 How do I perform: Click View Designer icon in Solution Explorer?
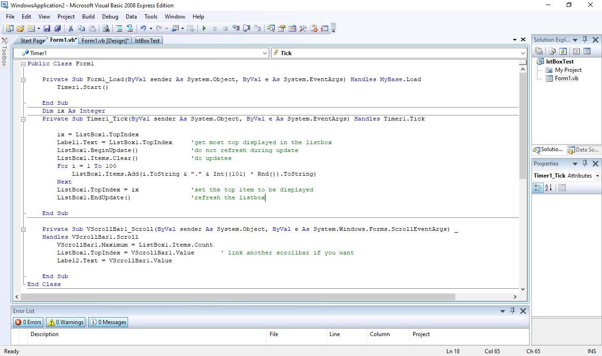click(587, 51)
